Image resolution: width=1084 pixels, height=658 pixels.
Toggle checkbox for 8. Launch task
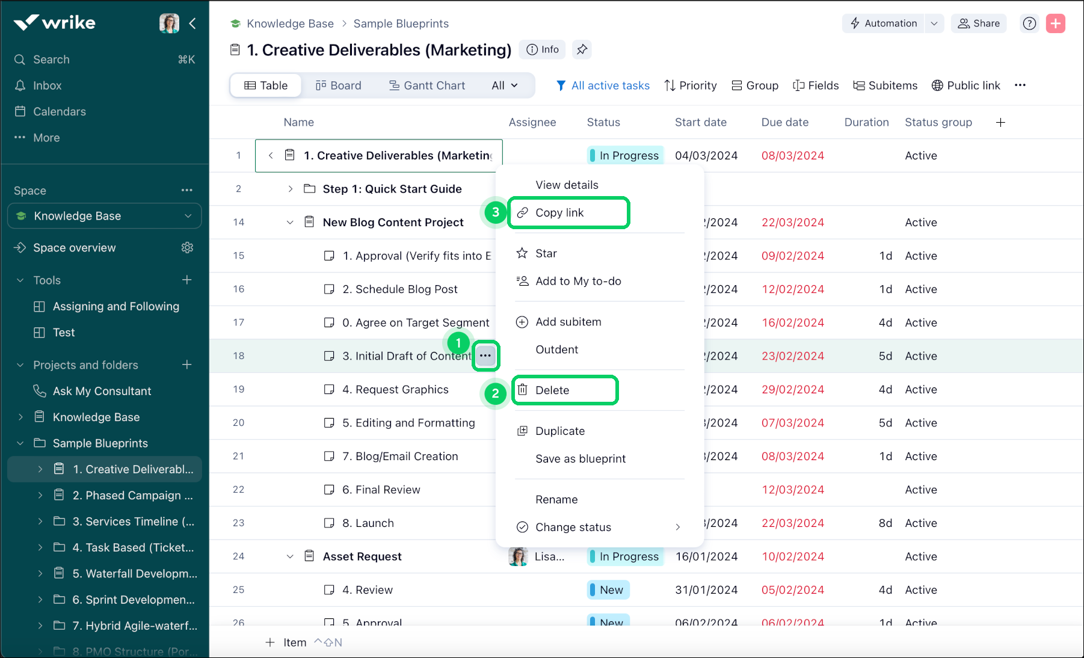click(329, 523)
